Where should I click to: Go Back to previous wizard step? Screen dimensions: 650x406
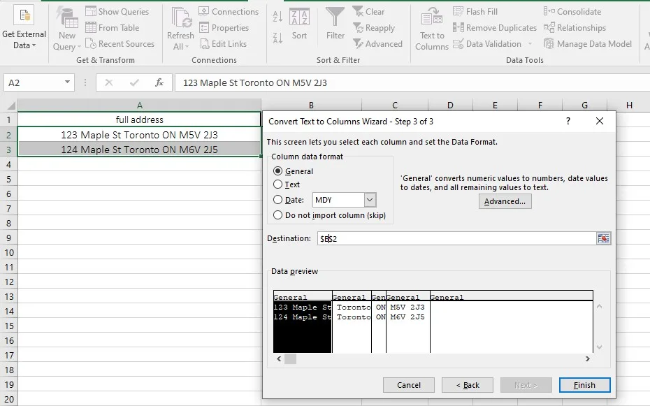point(467,385)
